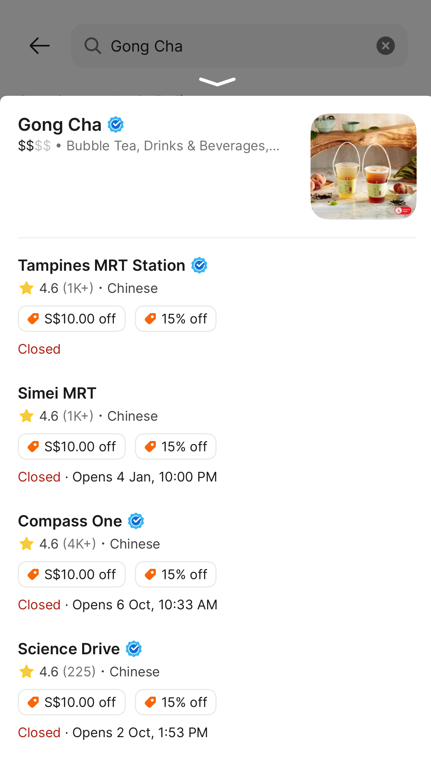
Task: Select the Tampines MRT Station outlet
Action: (x=102, y=266)
